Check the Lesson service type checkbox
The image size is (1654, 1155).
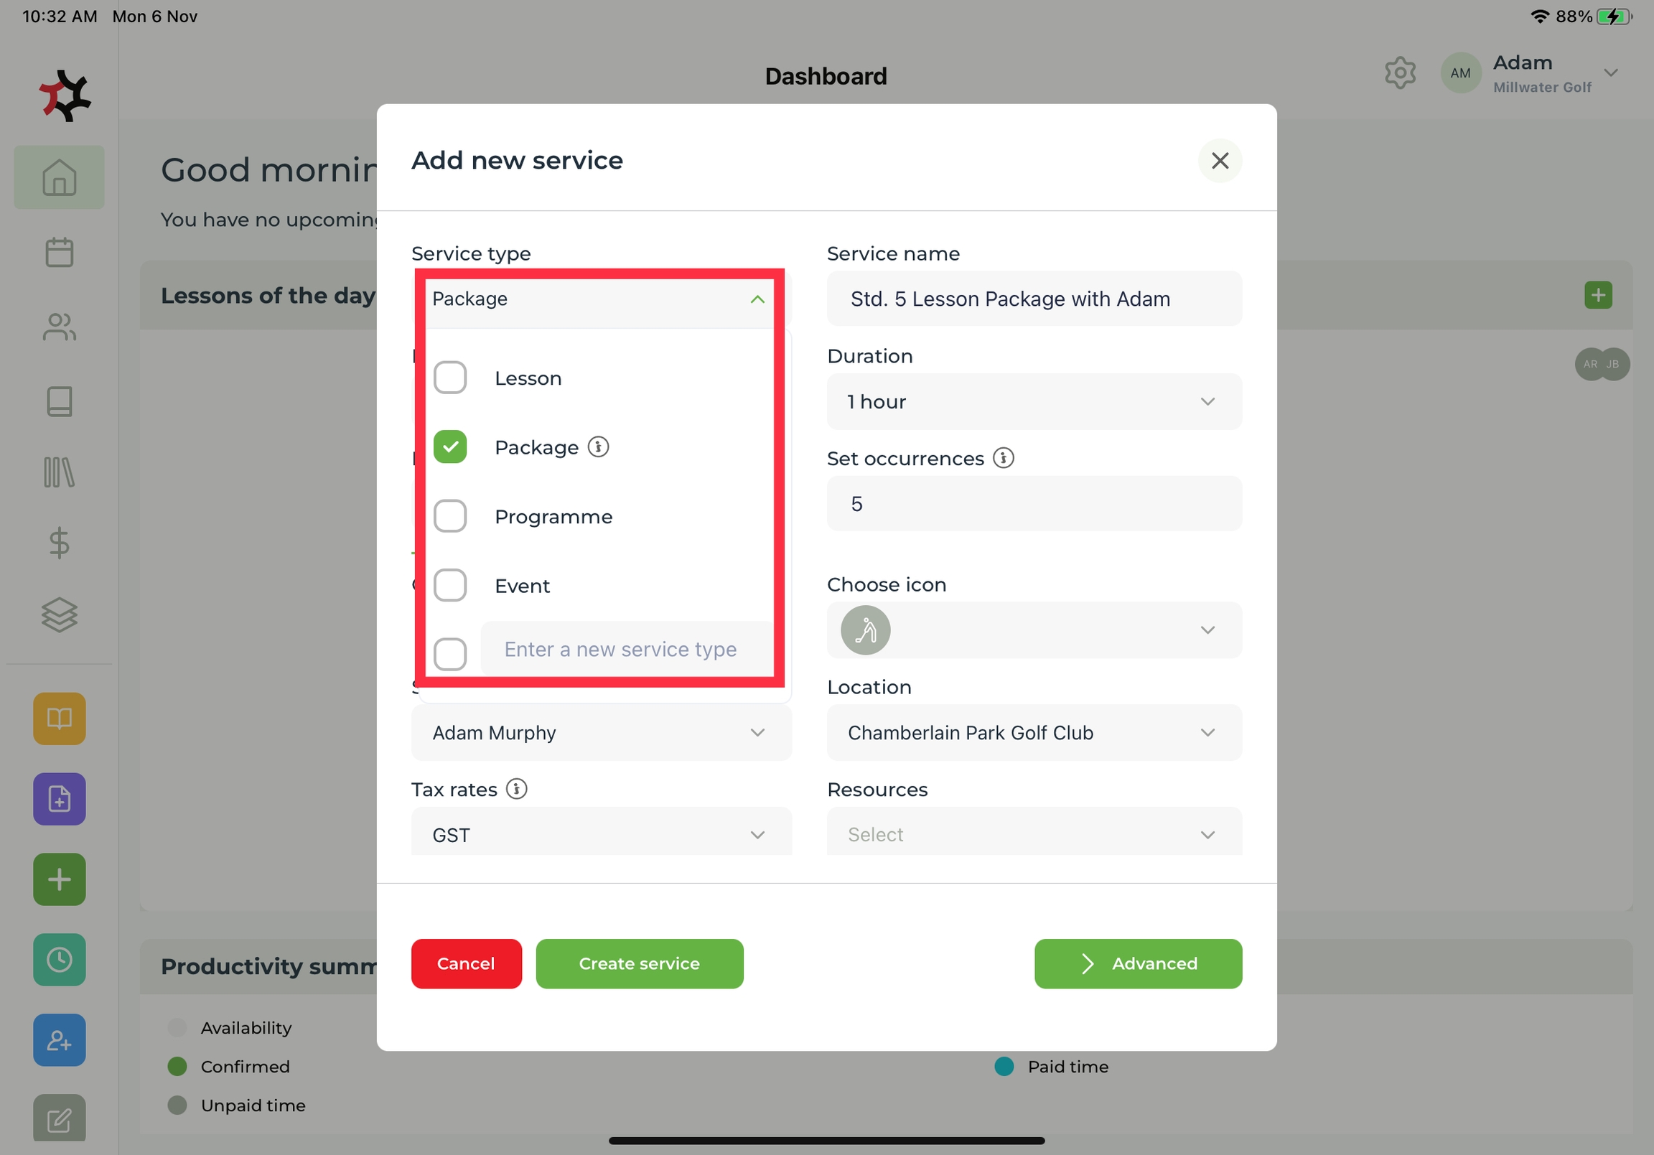(x=450, y=378)
